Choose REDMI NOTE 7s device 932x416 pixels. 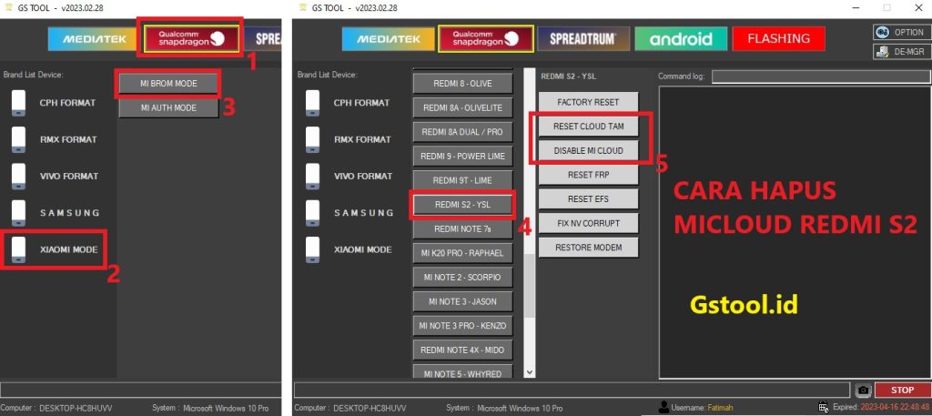tap(462, 228)
